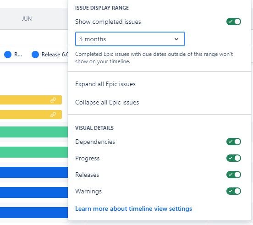
Task: Open the 3 months range dropdown
Action: [x=130, y=39]
